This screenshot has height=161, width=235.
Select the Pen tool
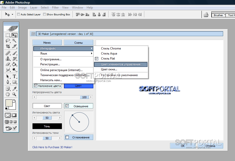coord(8,82)
